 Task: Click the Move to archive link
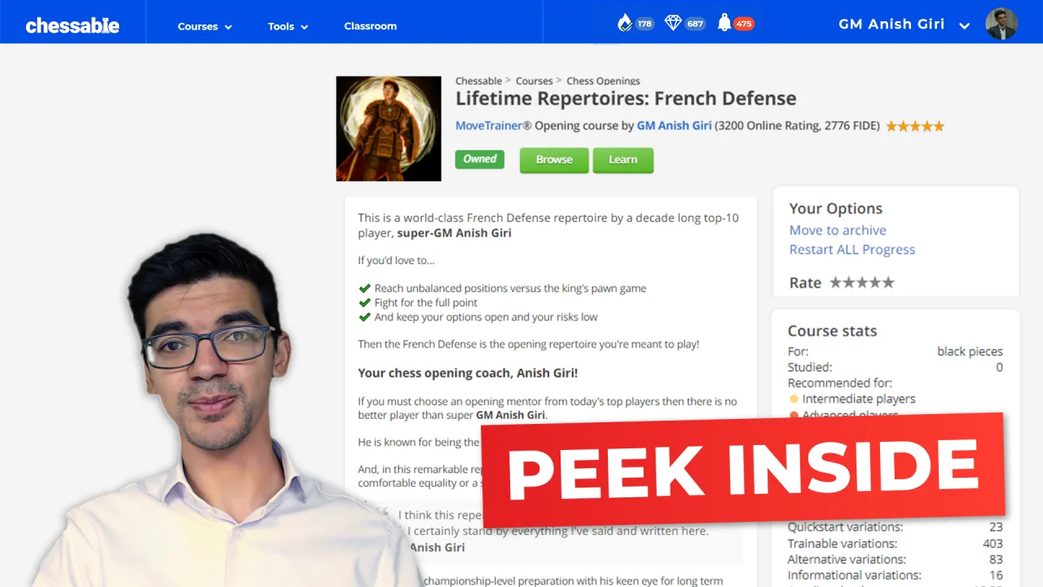[837, 230]
